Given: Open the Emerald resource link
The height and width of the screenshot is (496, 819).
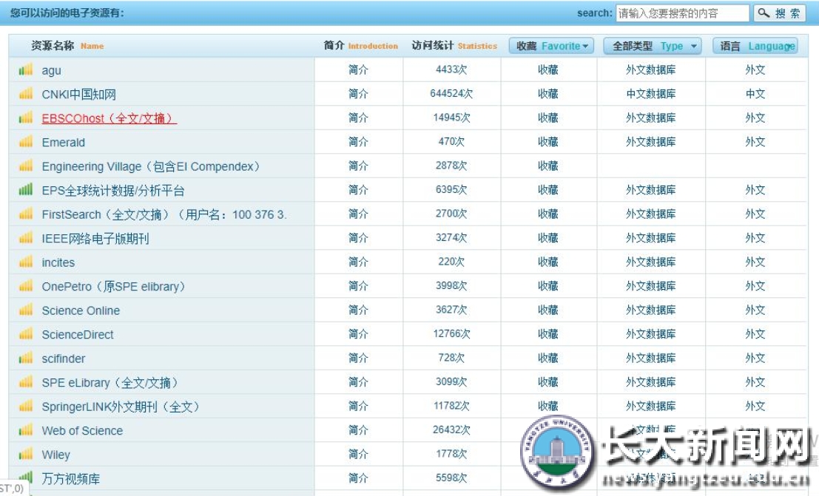Looking at the screenshot, I should (x=63, y=143).
